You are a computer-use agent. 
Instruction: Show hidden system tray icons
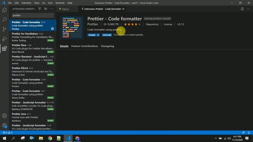point(215,138)
